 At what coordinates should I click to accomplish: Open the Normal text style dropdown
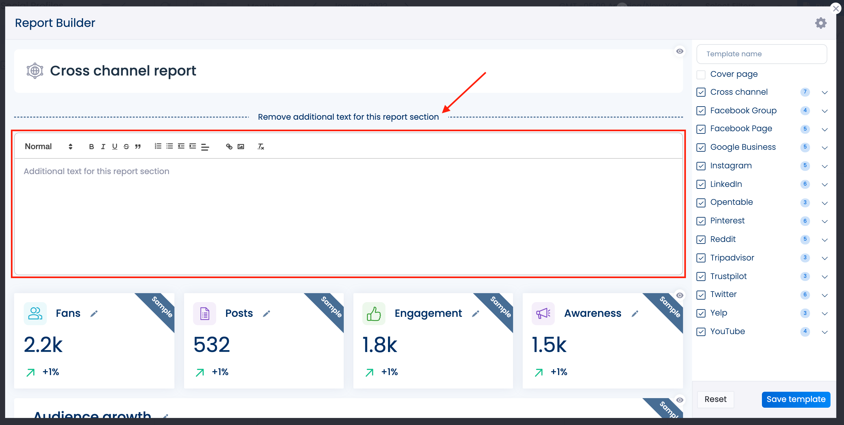click(x=48, y=147)
